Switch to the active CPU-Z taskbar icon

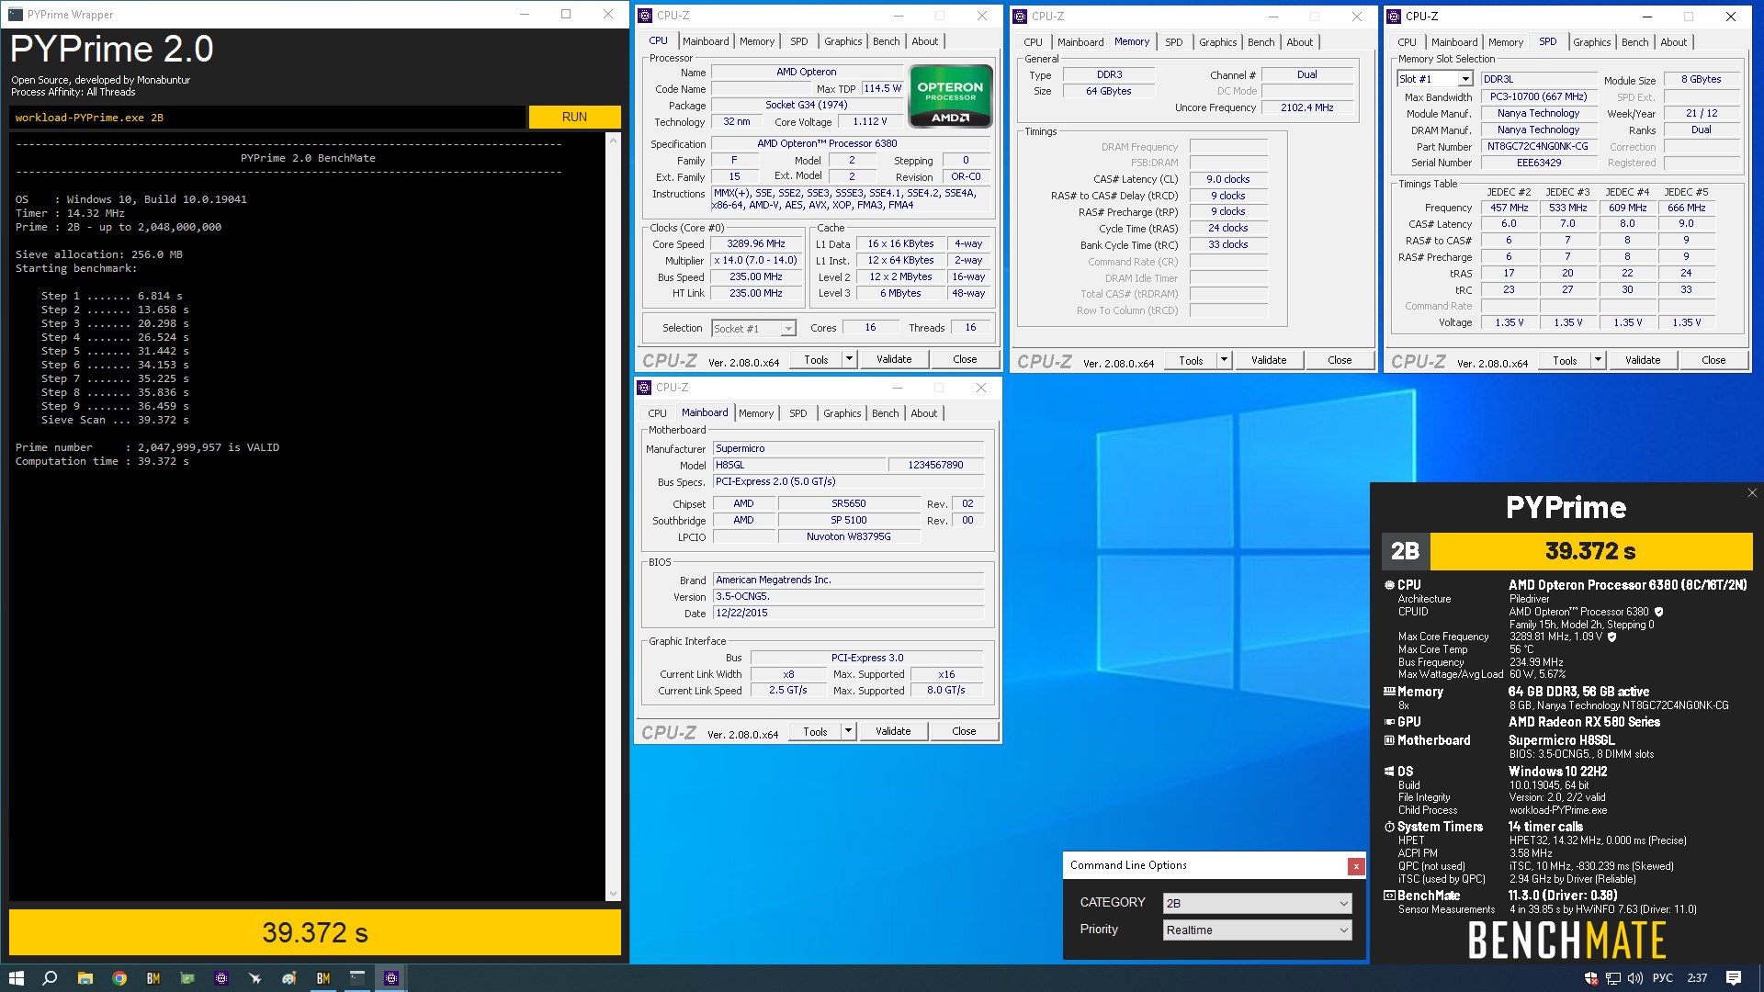tap(391, 978)
